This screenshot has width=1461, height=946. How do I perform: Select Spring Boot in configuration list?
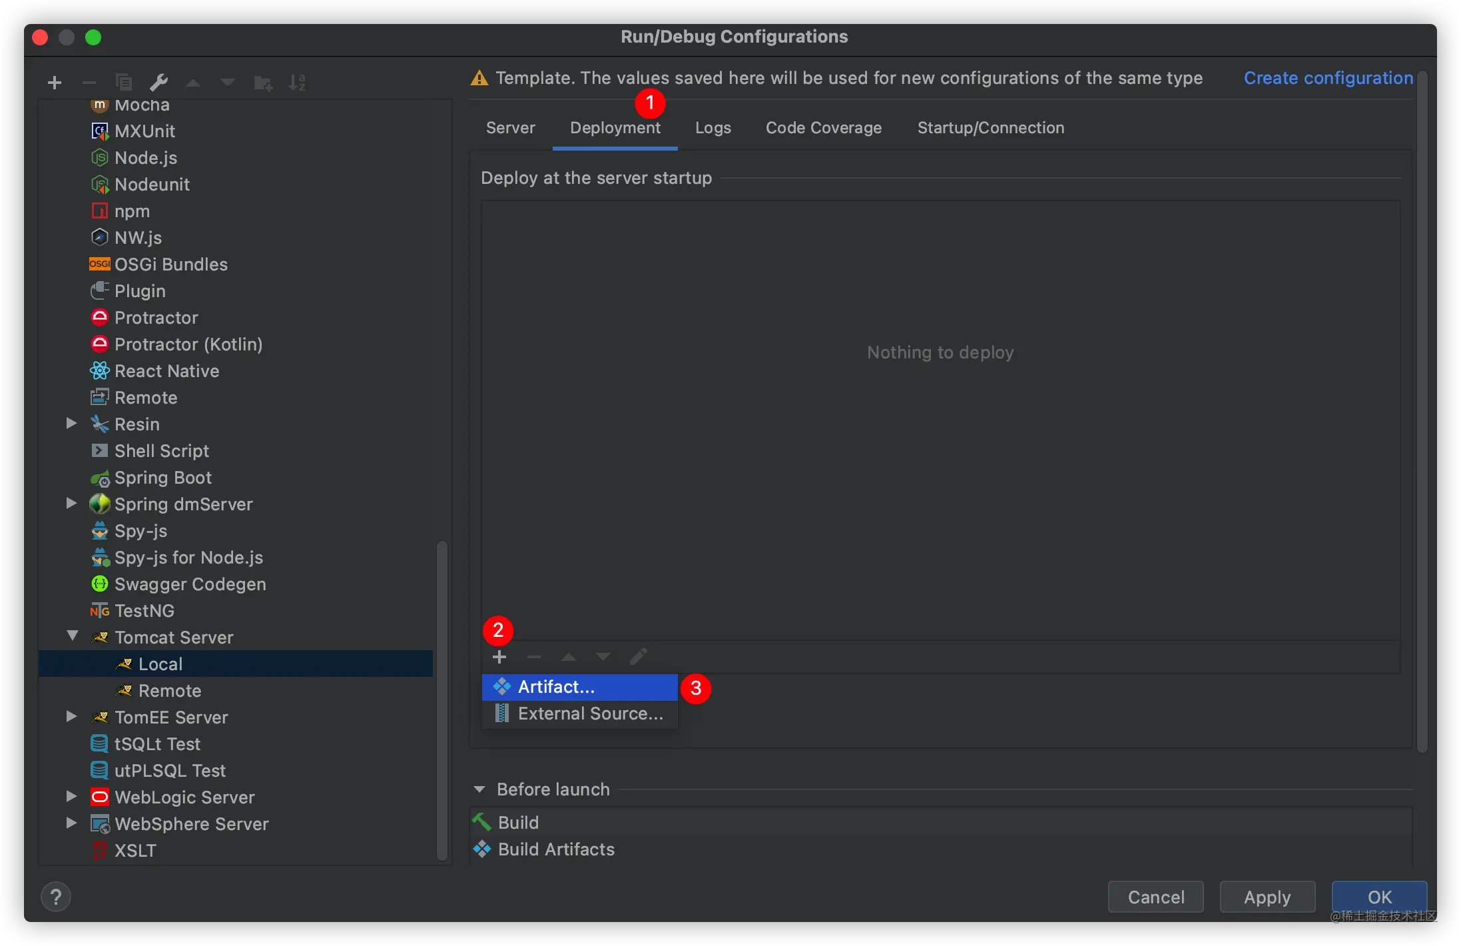click(x=162, y=478)
